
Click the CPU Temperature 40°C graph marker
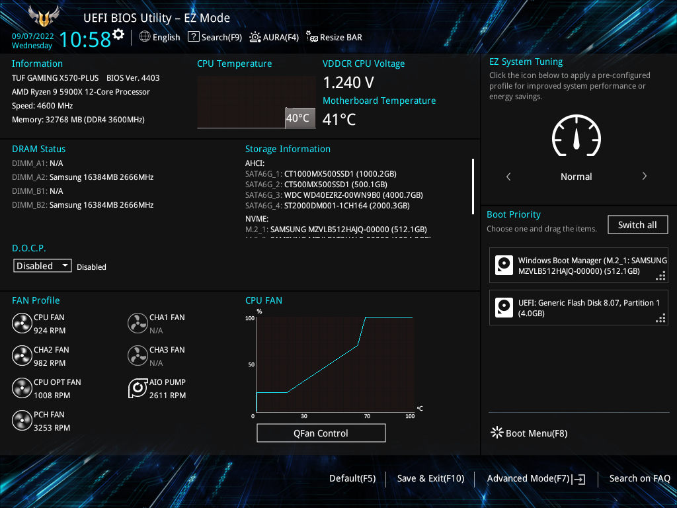pos(300,118)
